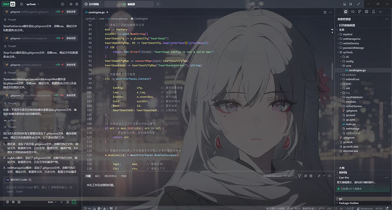Click the chat message input field

tap(41, 190)
